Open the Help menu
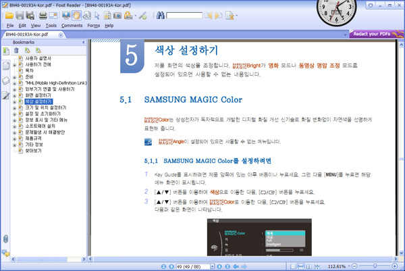 [109, 25]
